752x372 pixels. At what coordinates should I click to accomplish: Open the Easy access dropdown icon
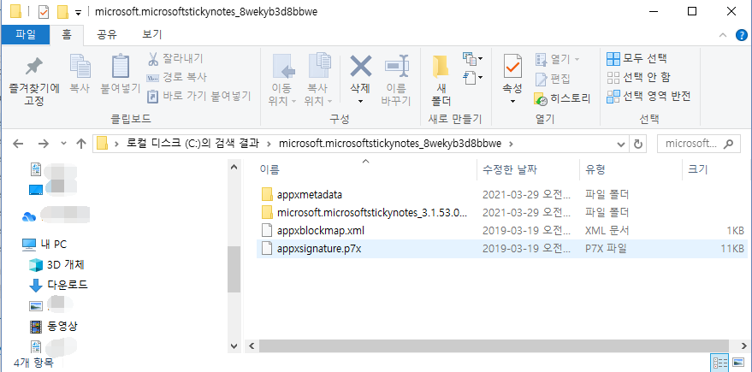click(472, 77)
